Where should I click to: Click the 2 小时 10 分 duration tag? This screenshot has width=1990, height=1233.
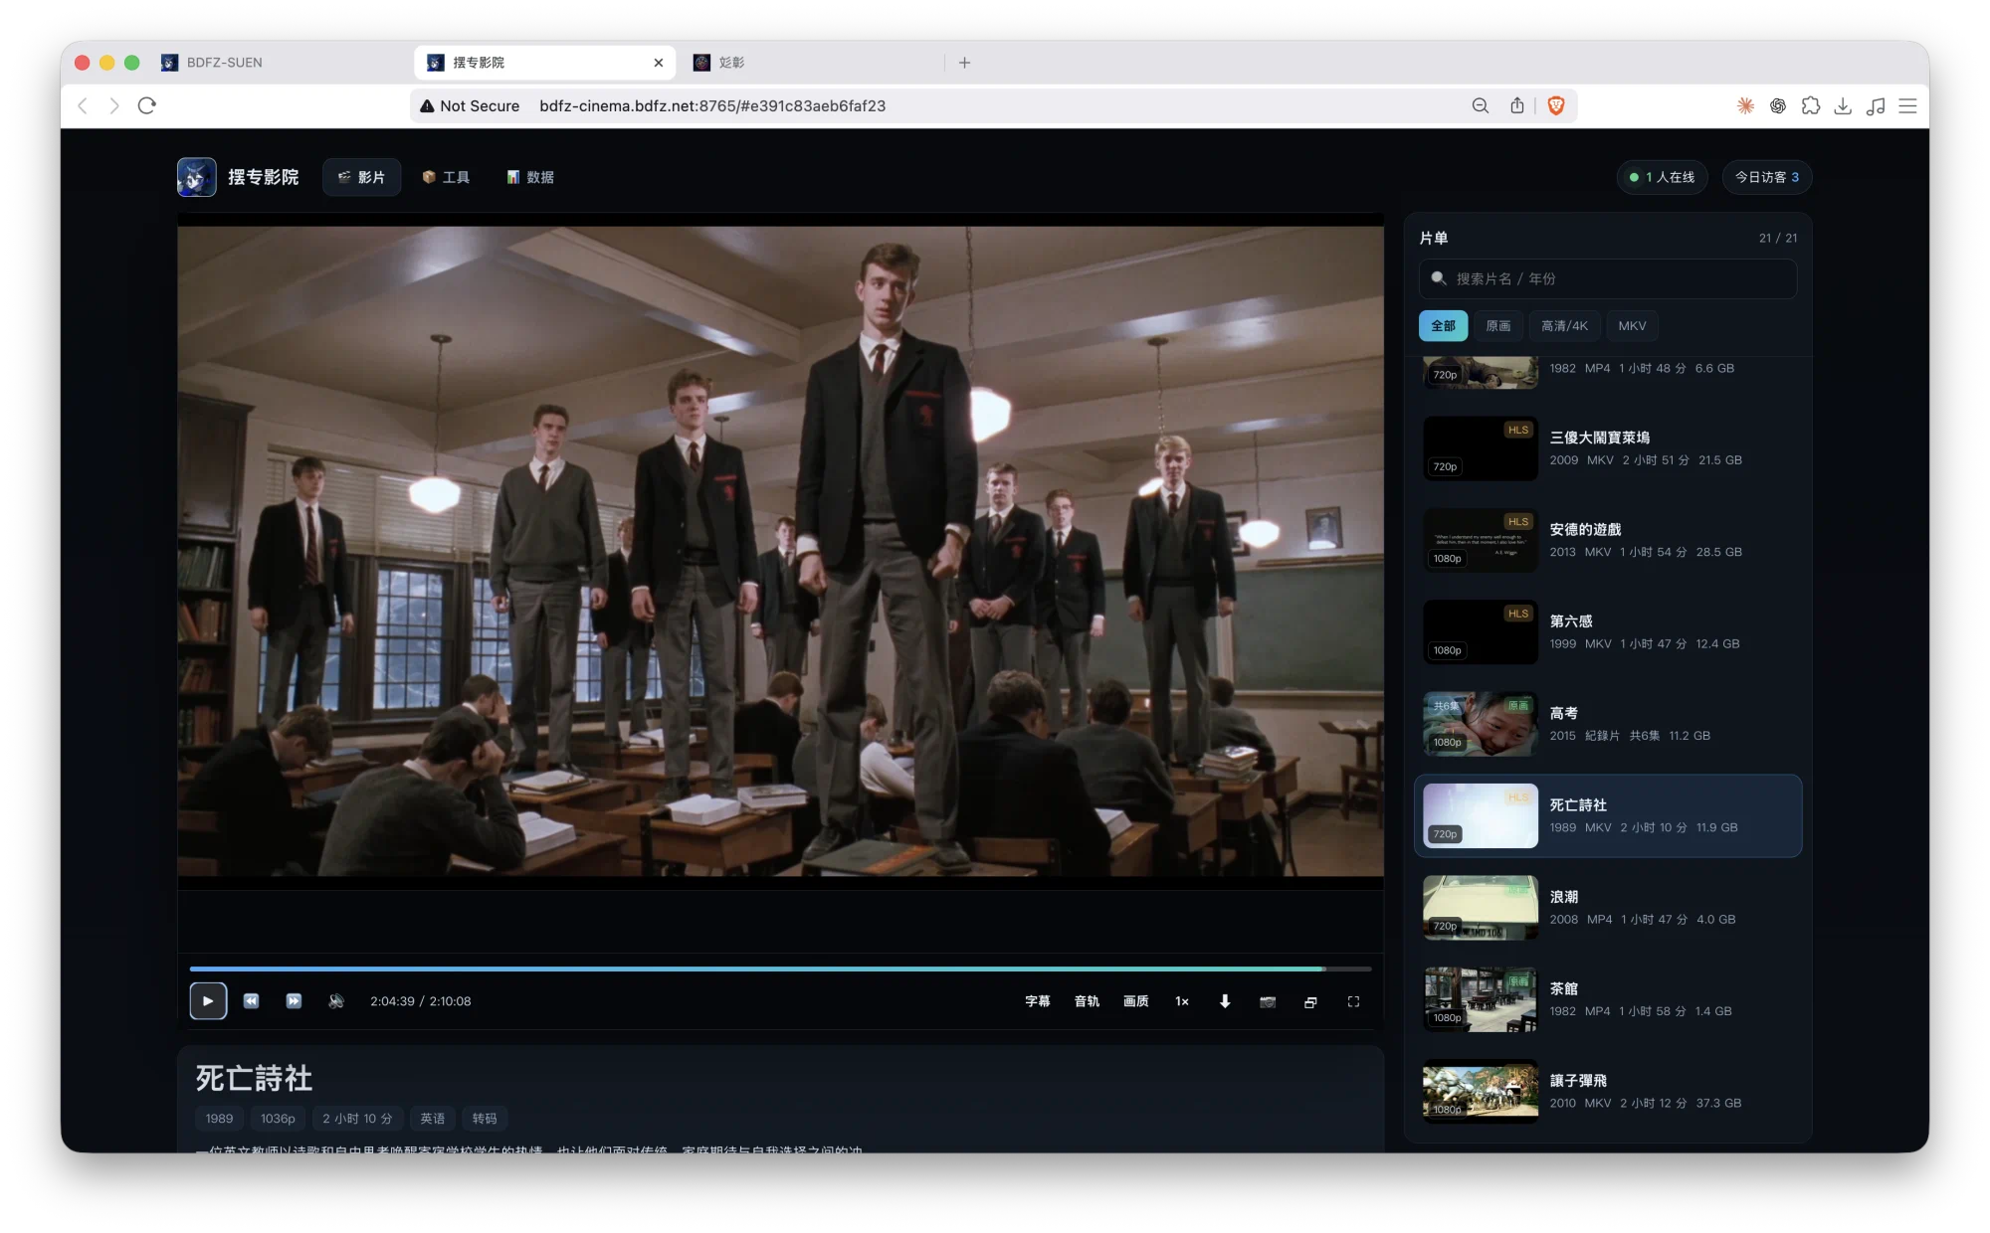point(357,1119)
